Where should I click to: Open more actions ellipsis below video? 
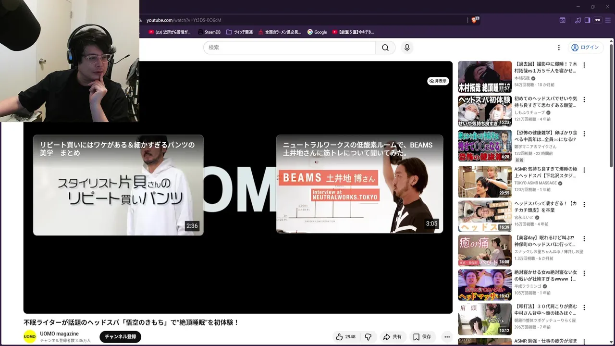coord(447,337)
